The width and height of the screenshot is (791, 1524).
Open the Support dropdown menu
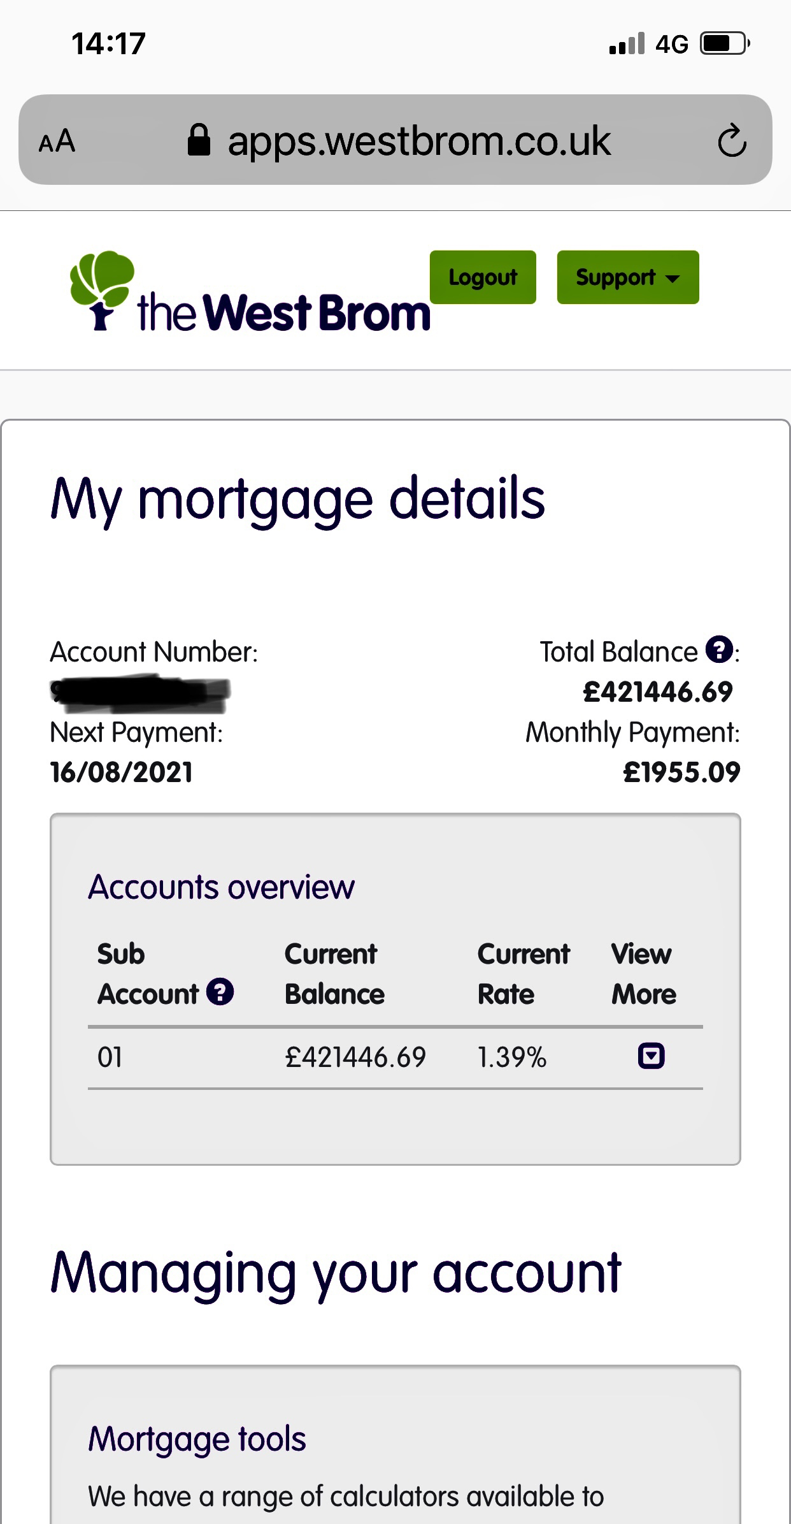pyautogui.click(x=628, y=277)
